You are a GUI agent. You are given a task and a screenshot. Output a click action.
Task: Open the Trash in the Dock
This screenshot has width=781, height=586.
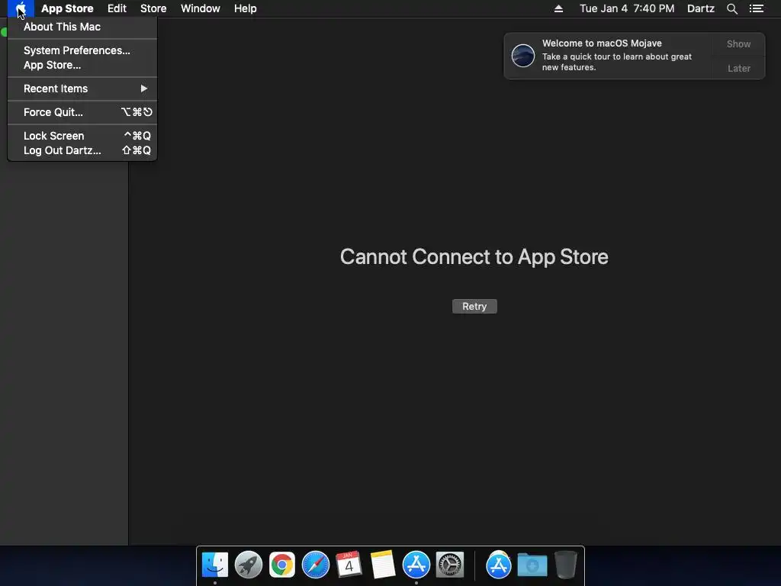point(566,565)
